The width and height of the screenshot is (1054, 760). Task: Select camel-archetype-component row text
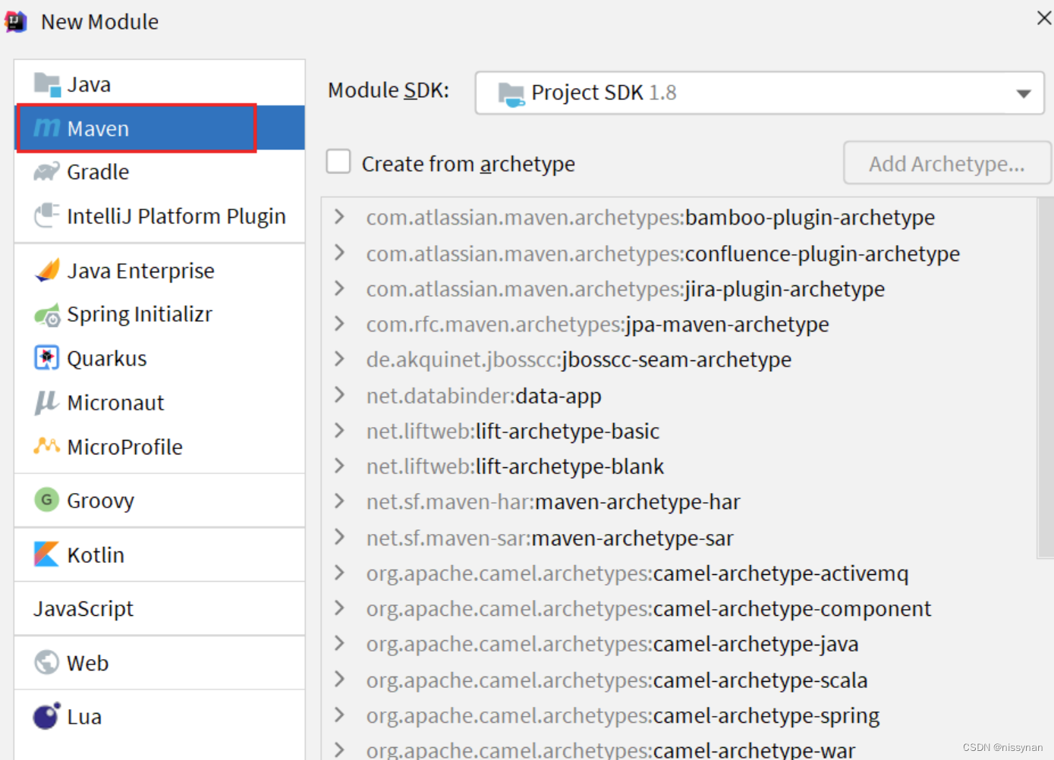pyautogui.click(x=649, y=608)
